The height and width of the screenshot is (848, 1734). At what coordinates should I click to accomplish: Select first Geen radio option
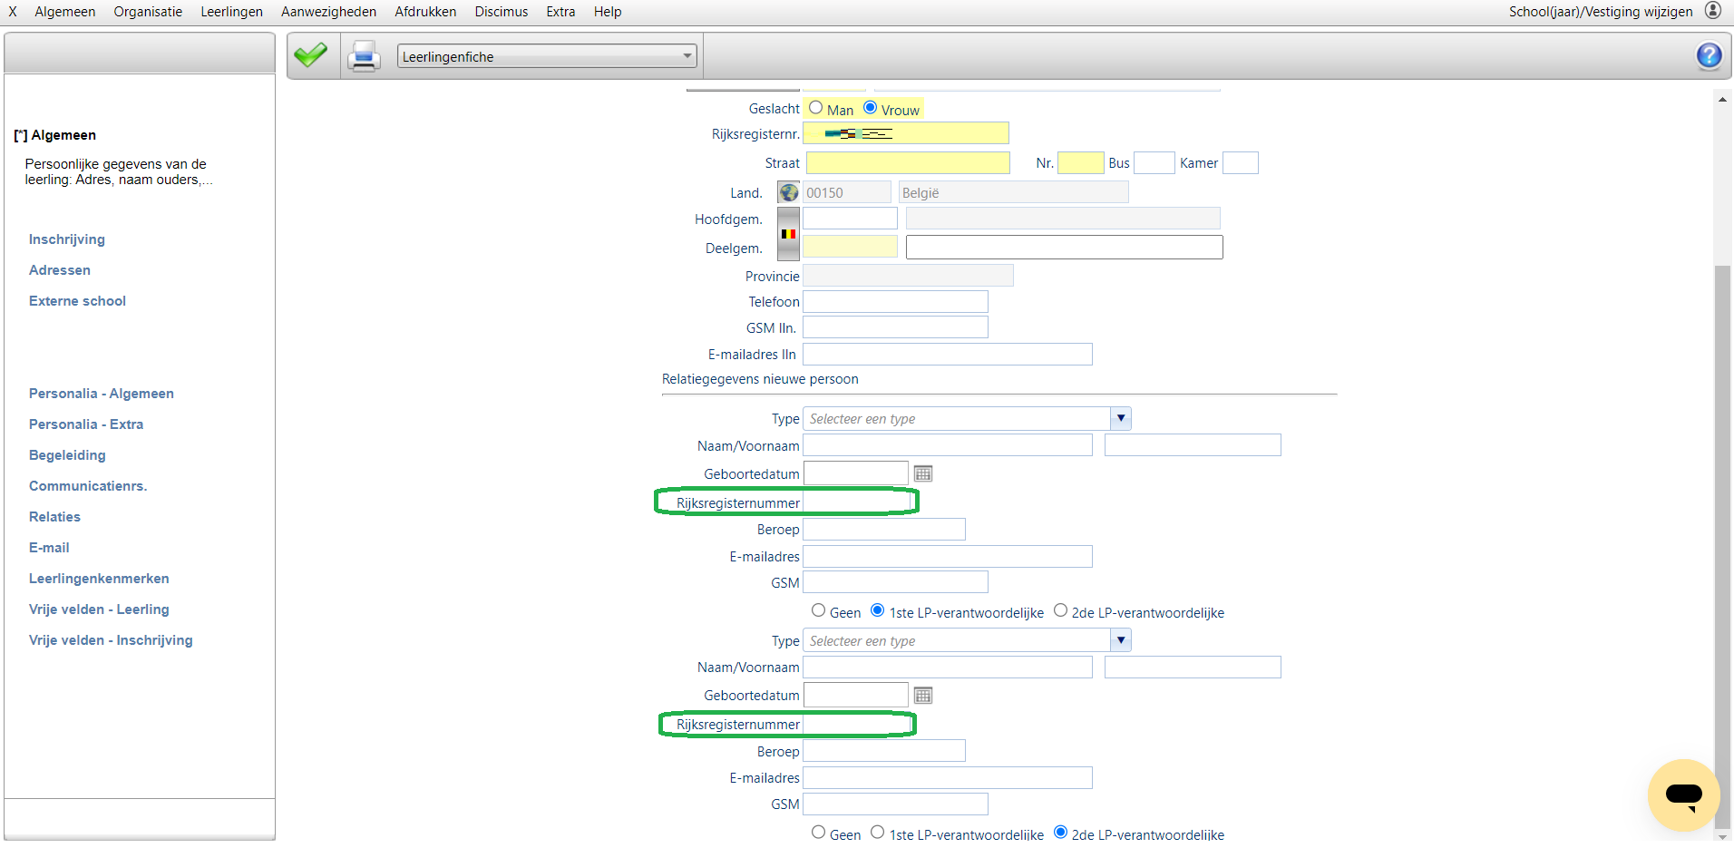pos(819,611)
